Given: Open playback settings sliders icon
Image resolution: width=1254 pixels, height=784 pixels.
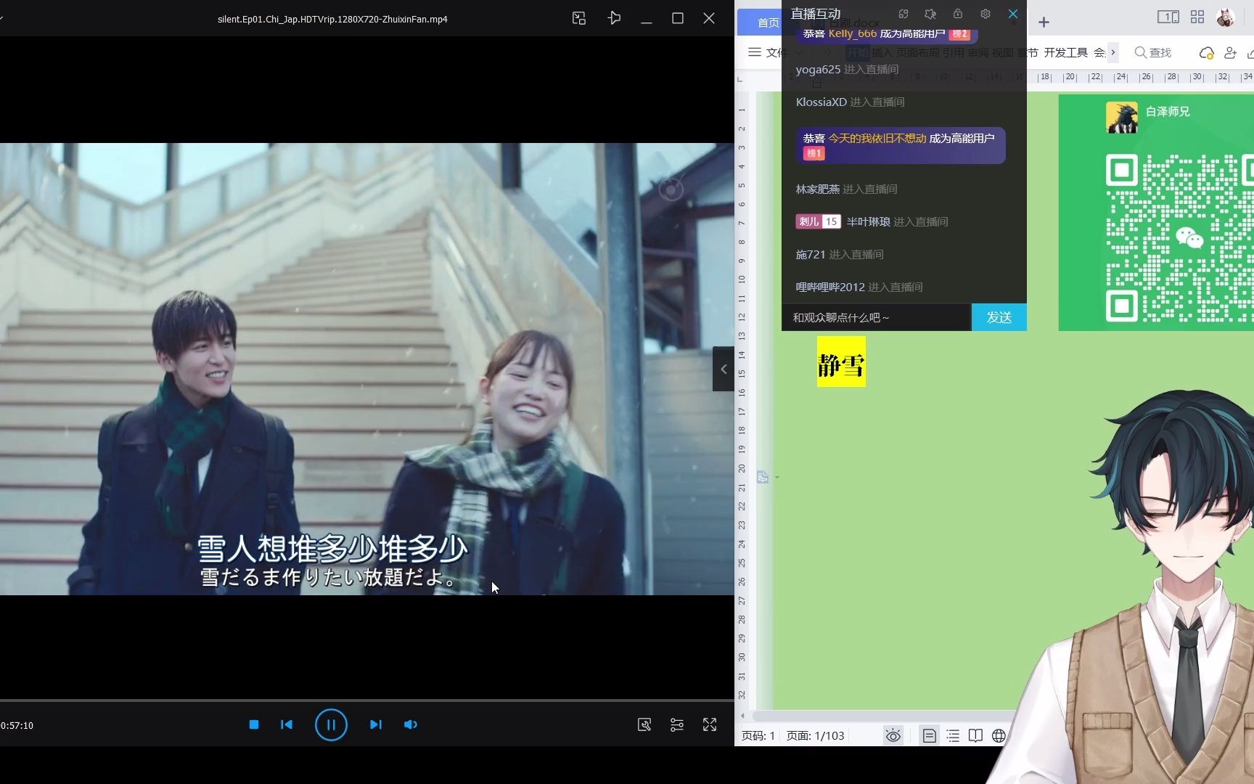Looking at the screenshot, I should click(677, 724).
